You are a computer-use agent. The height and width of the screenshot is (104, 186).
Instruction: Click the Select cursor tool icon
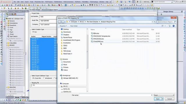[133, 2]
